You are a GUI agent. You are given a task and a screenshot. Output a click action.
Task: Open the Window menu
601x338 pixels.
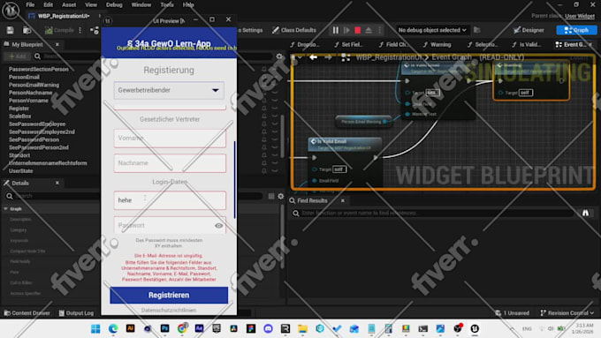tap(141, 5)
